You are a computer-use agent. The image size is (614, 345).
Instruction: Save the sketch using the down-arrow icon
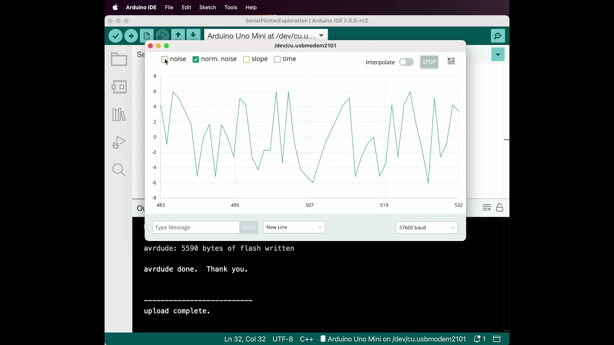click(x=193, y=35)
